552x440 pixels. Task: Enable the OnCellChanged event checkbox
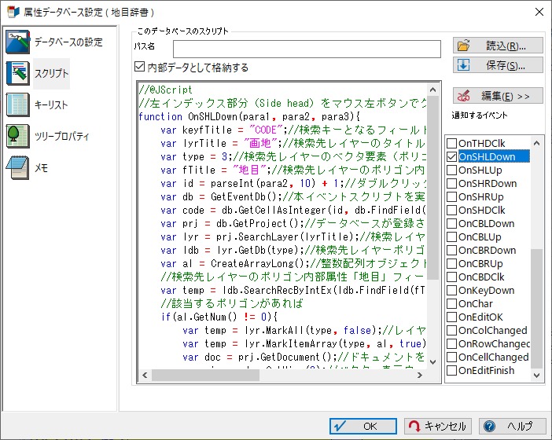point(451,357)
